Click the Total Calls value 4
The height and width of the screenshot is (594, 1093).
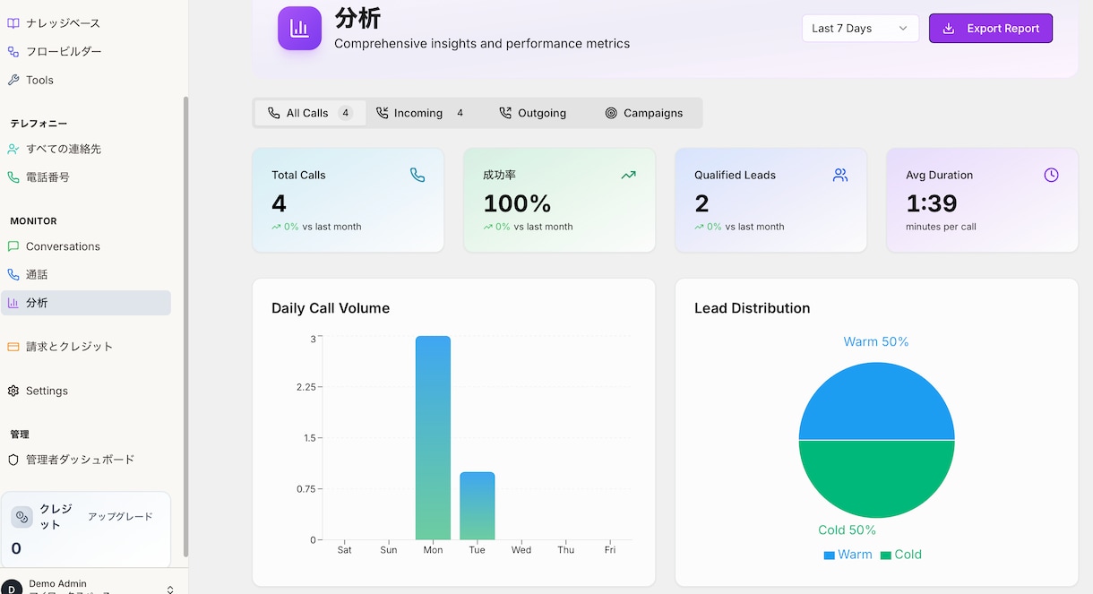(x=280, y=203)
